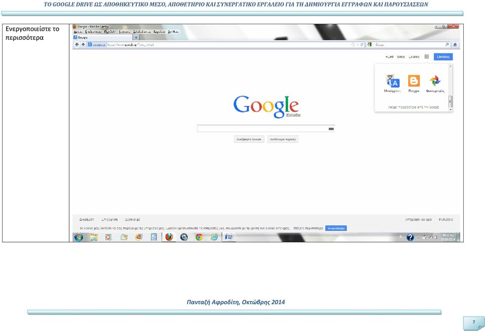Click the Google Search (Αναζήτηση Google) button

[249, 139]
